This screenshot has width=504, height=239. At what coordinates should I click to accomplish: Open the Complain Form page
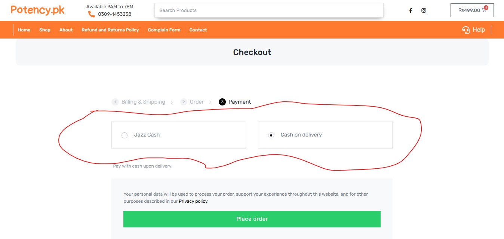click(x=164, y=30)
